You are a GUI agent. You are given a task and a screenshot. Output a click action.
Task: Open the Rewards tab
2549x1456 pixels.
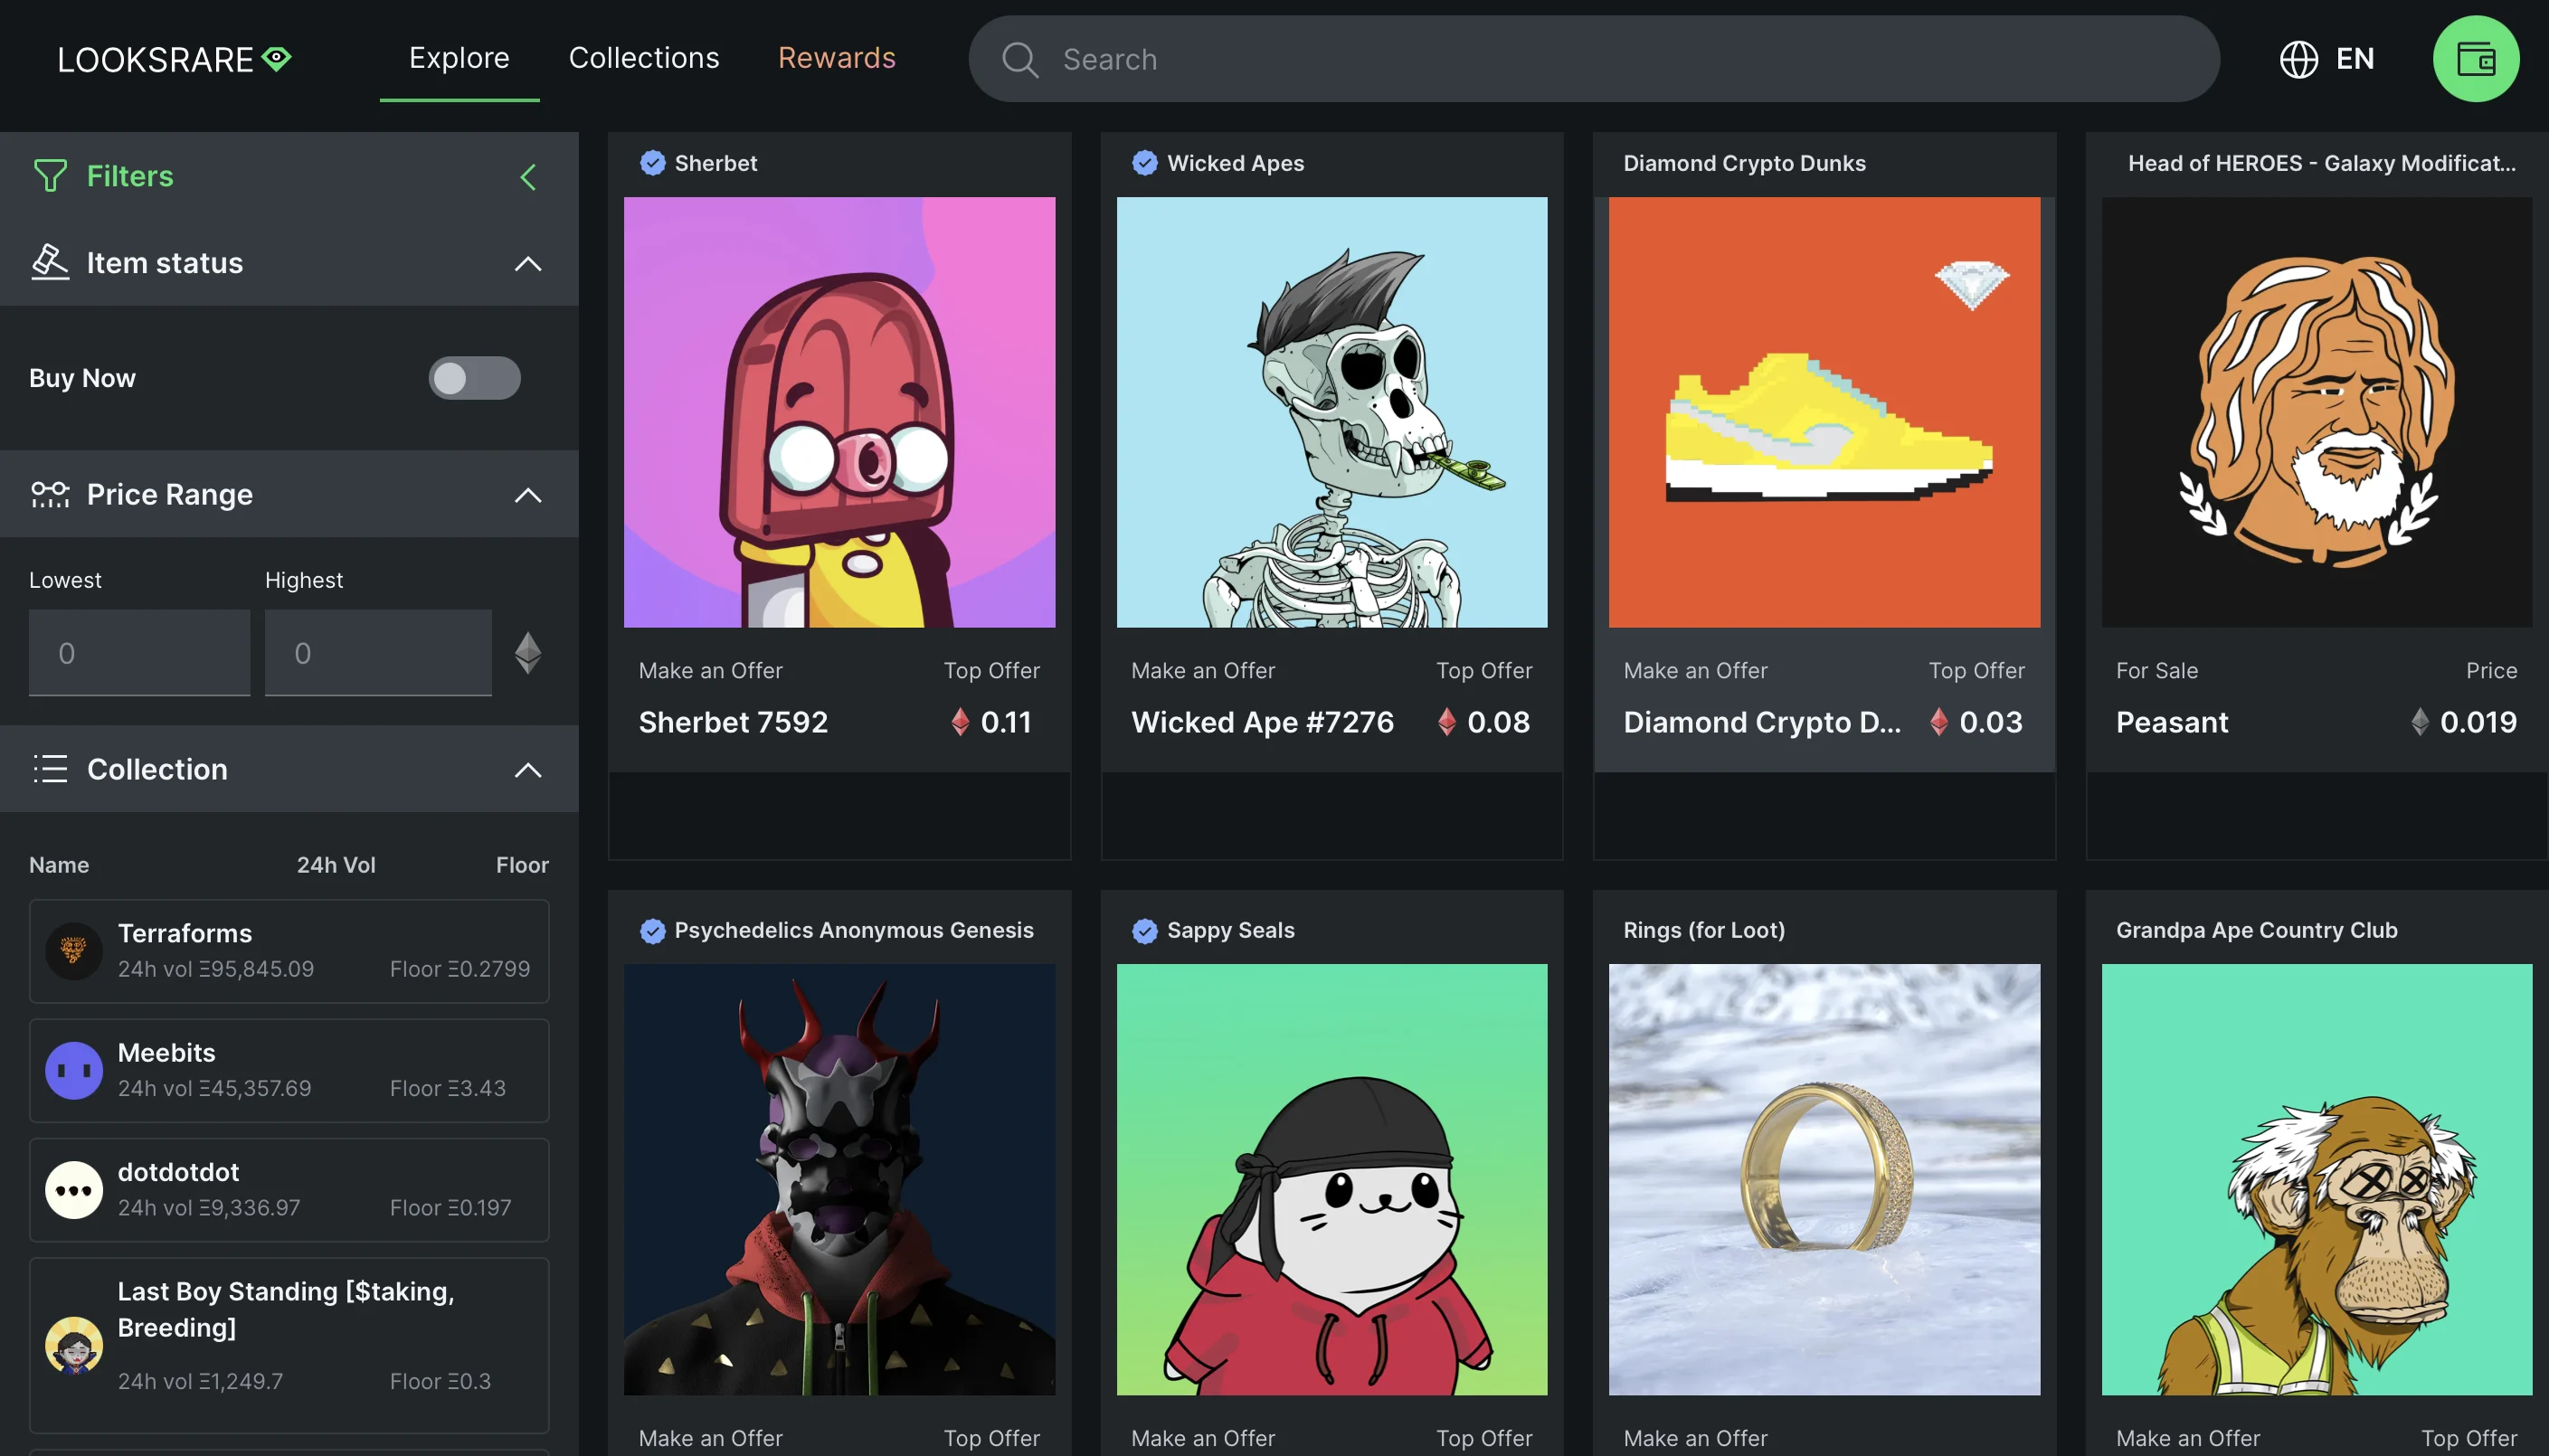[837, 58]
